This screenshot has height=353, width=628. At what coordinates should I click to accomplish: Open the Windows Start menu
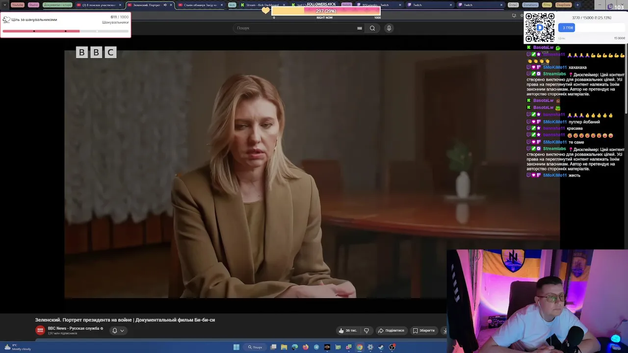pos(236,347)
